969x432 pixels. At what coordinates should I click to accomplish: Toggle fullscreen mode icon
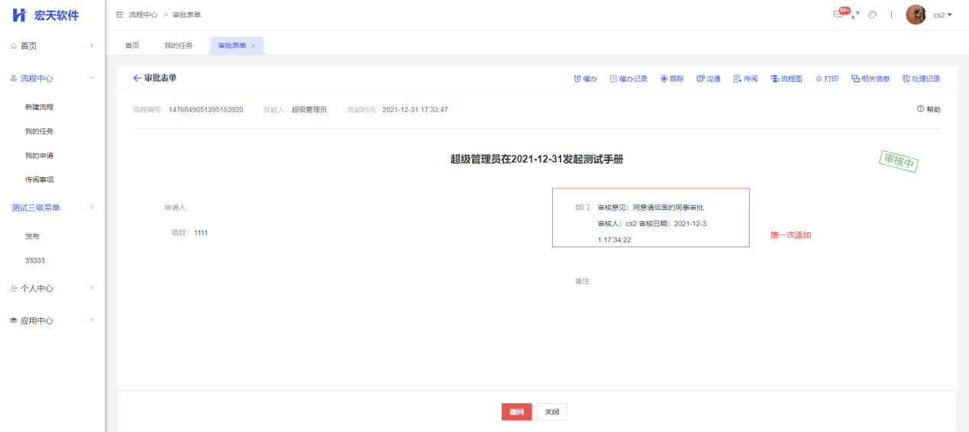click(x=855, y=15)
